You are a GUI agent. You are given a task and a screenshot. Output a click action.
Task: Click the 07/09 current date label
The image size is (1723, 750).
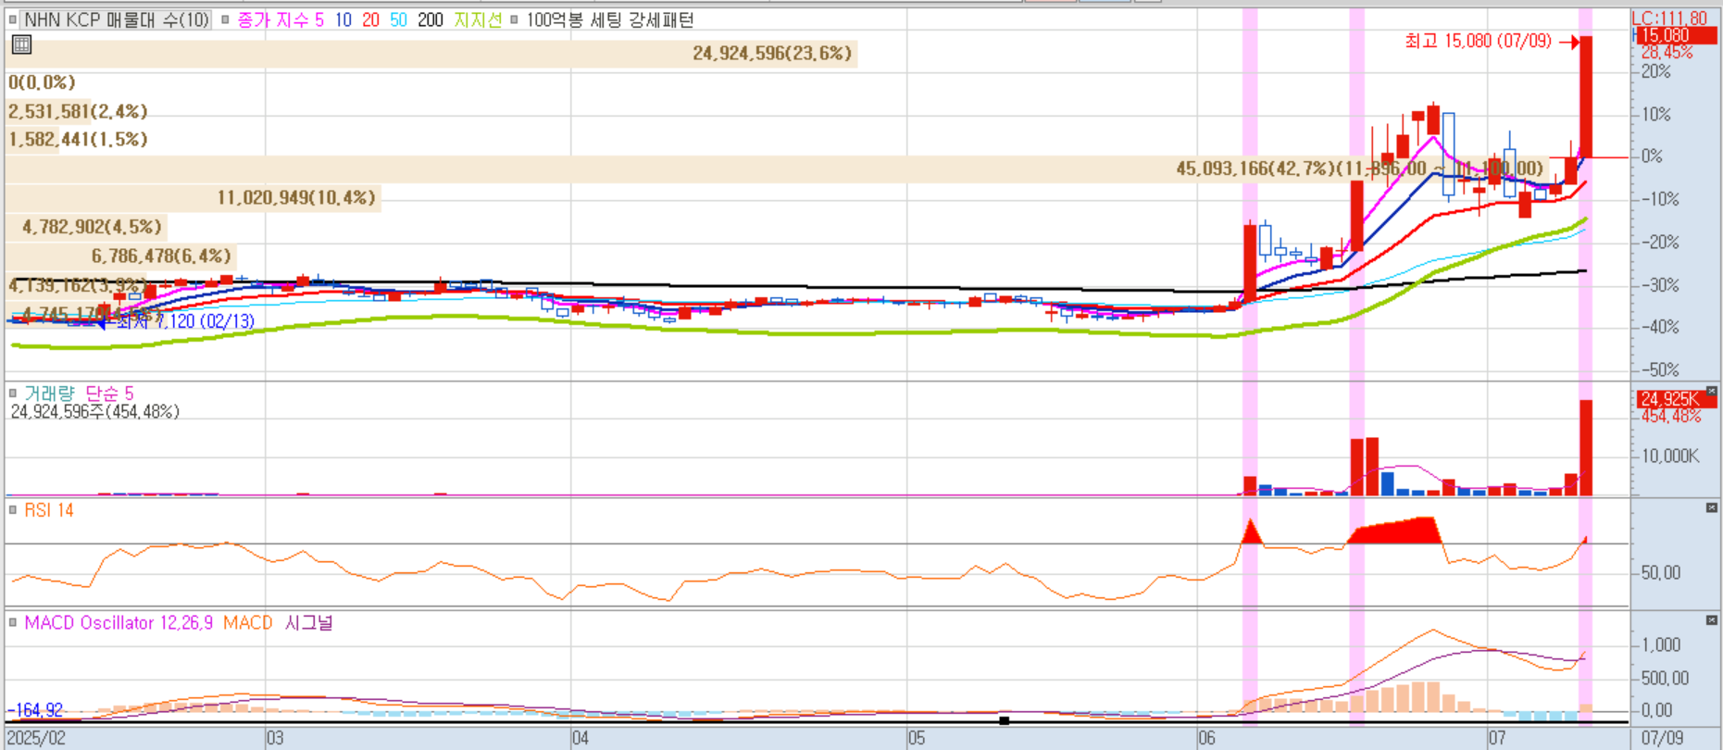point(1663,738)
